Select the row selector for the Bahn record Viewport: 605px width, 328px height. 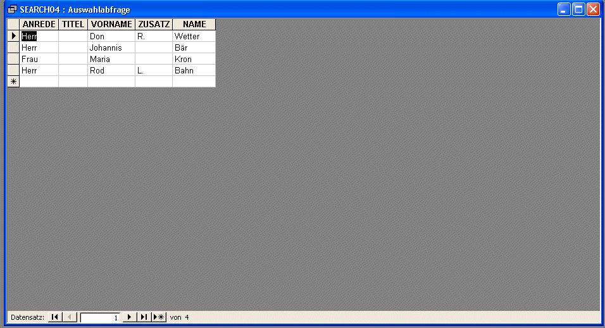click(x=13, y=70)
